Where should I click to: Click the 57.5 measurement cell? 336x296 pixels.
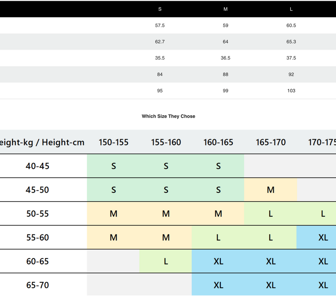click(160, 26)
